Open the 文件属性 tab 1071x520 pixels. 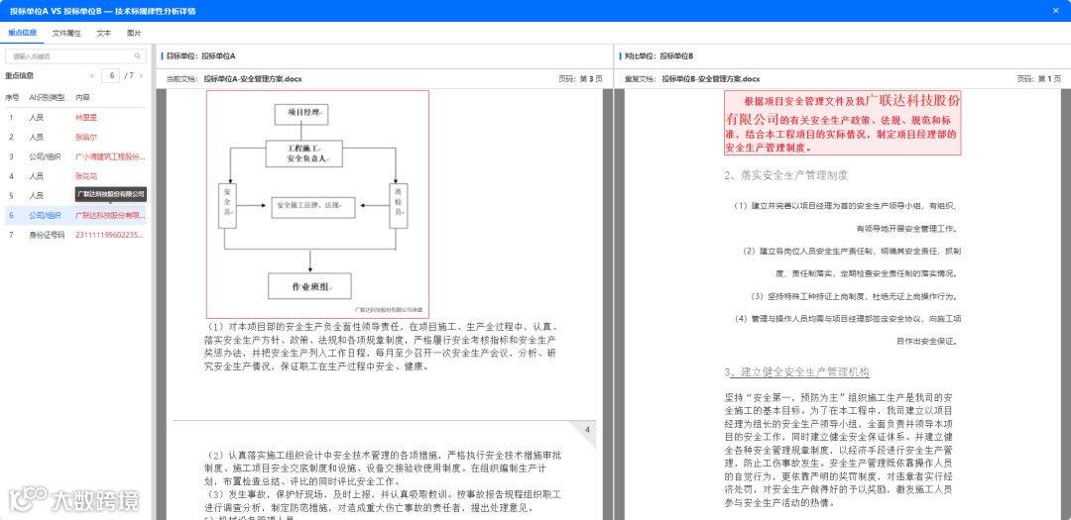[x=66, y=33]
